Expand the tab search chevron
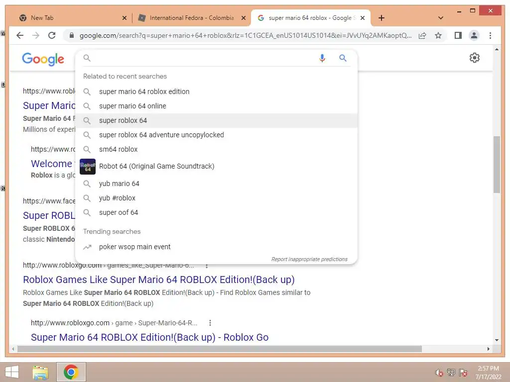 441,18
